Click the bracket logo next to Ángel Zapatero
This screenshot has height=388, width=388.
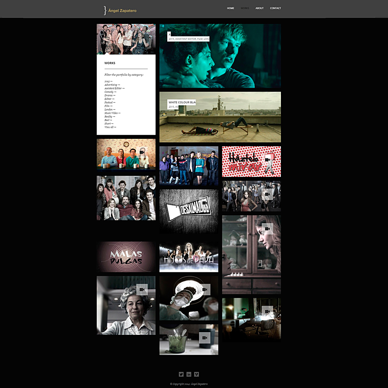(x=104, y=10)
